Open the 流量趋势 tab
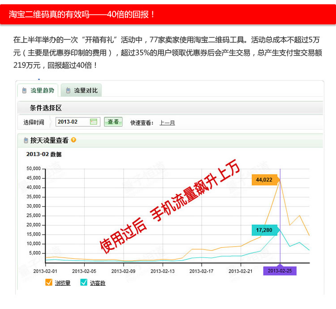 (x=38, y=90)
